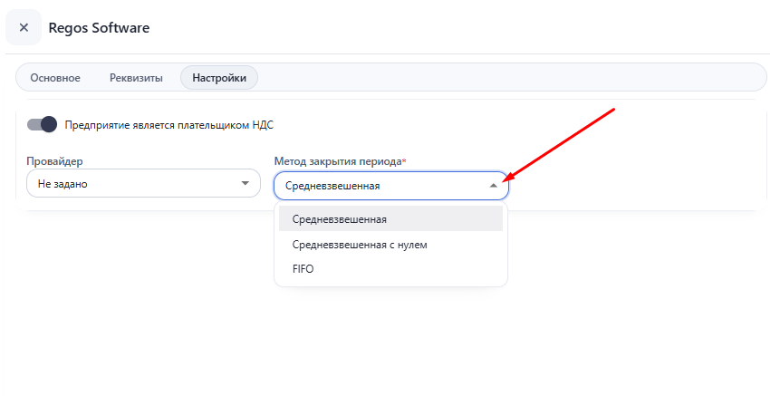Open the Провайдер dropdown showing Не задано

(143, 183)
